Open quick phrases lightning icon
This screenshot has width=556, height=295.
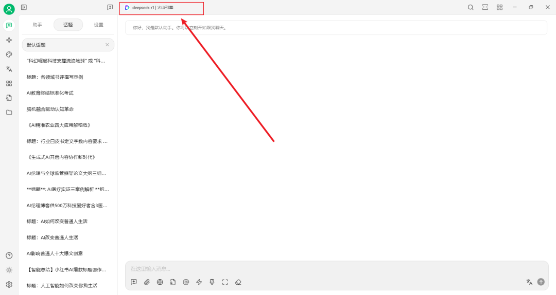pos(199,282)
